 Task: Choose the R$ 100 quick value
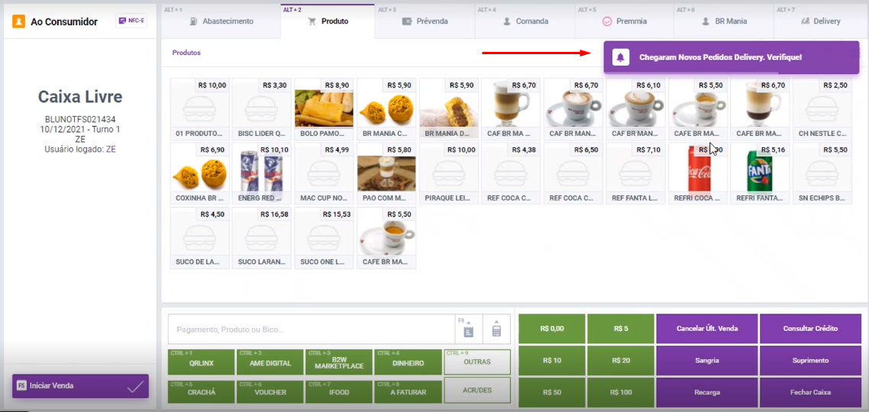(x=621, y=392)
